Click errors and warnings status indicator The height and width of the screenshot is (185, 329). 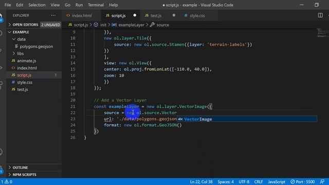(x=7, y=181)
